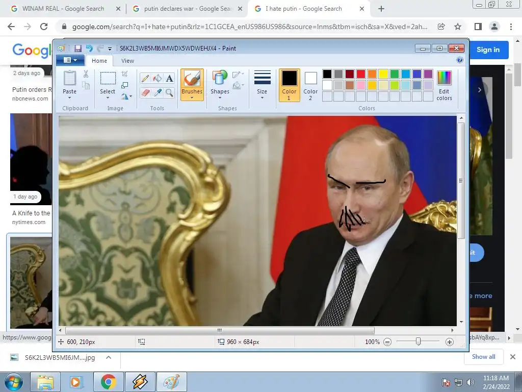The height and width of the screenshot is (392, 522).
Task: Click the Crop icon in Image group
Action: coord(124,74)
